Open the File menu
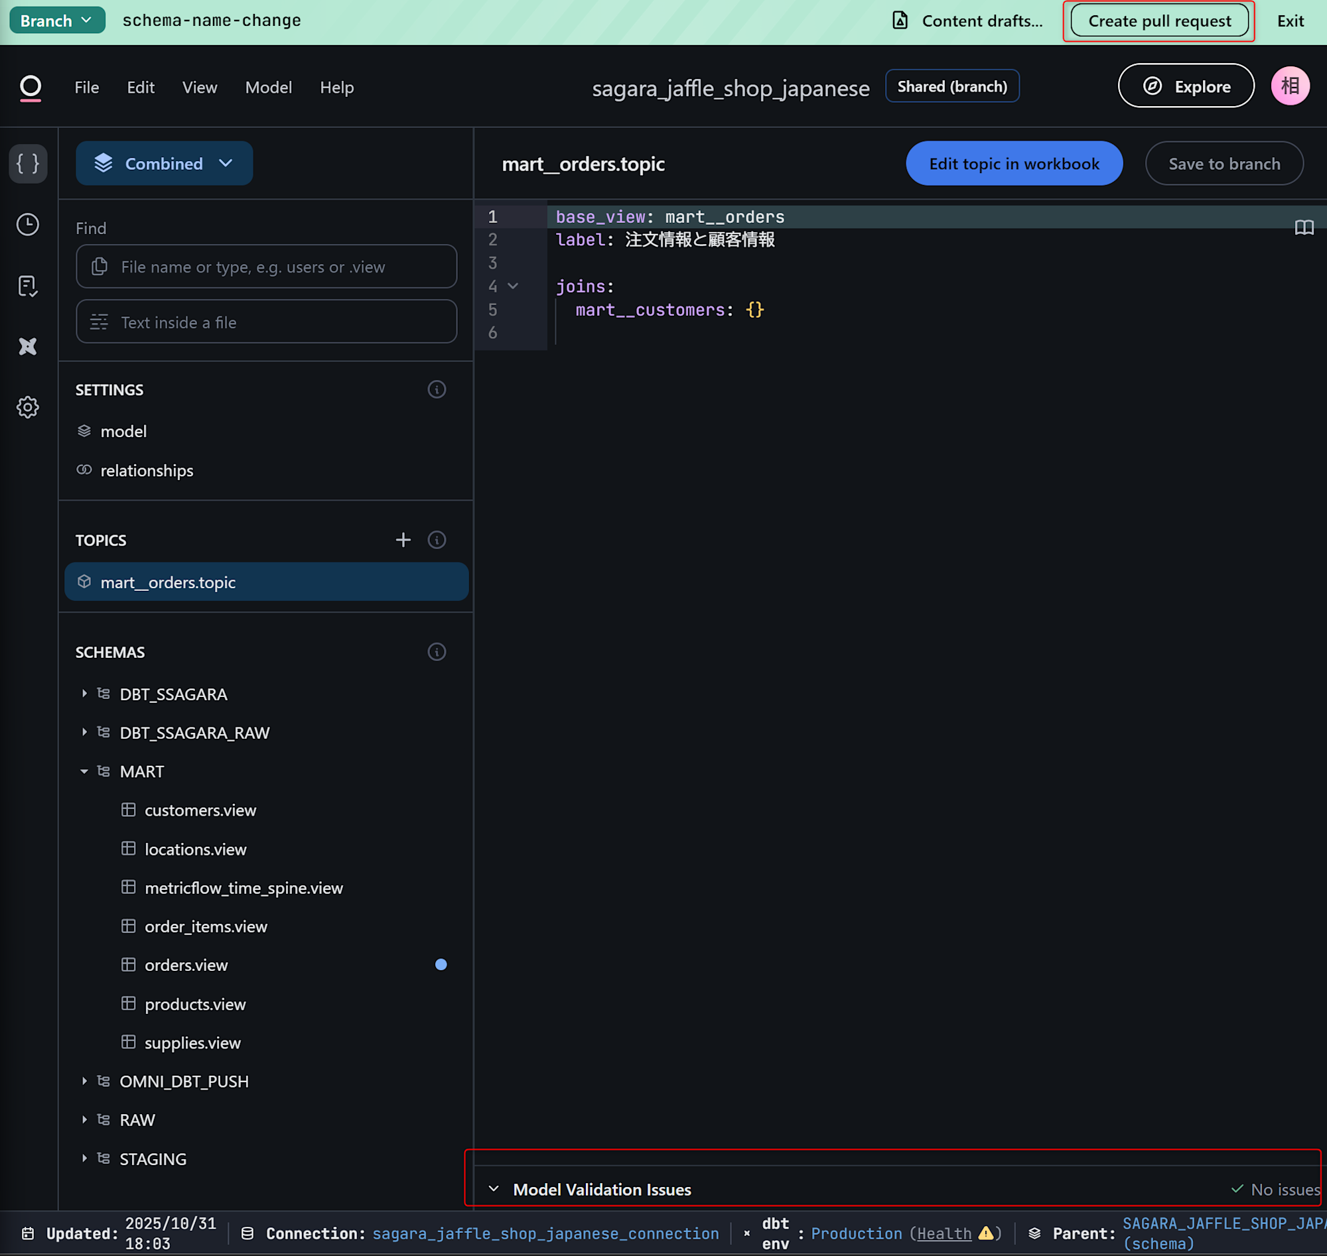Viewport: 1327px width, 1256px height. (86, 87)
